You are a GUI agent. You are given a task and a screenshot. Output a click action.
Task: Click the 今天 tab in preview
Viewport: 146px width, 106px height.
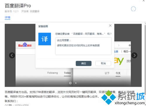[118, 73]
